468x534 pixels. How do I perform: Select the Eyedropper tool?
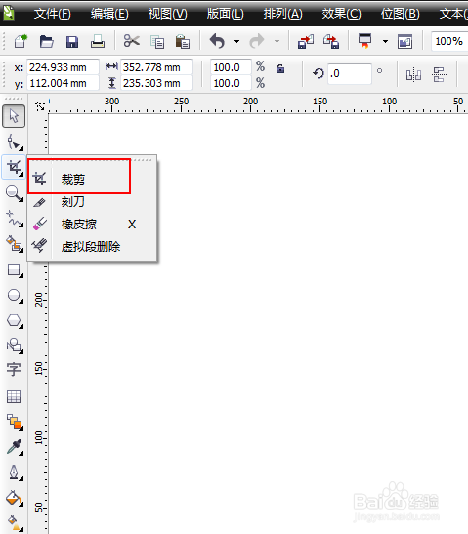click(15, 447)
